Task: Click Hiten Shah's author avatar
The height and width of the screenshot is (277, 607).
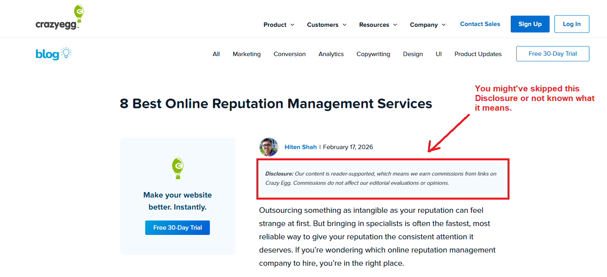Action: 269,147
